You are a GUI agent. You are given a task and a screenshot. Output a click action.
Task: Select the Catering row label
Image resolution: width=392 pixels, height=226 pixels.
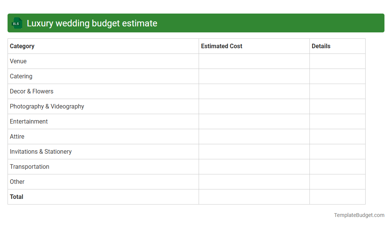[x=21, y=76]
